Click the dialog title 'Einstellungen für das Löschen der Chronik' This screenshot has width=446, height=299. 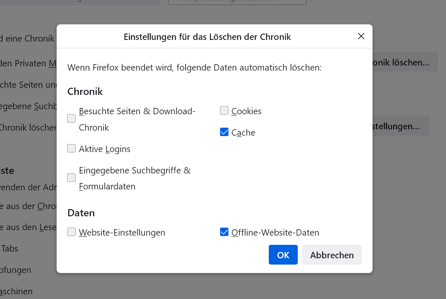[x=207, y=37]
